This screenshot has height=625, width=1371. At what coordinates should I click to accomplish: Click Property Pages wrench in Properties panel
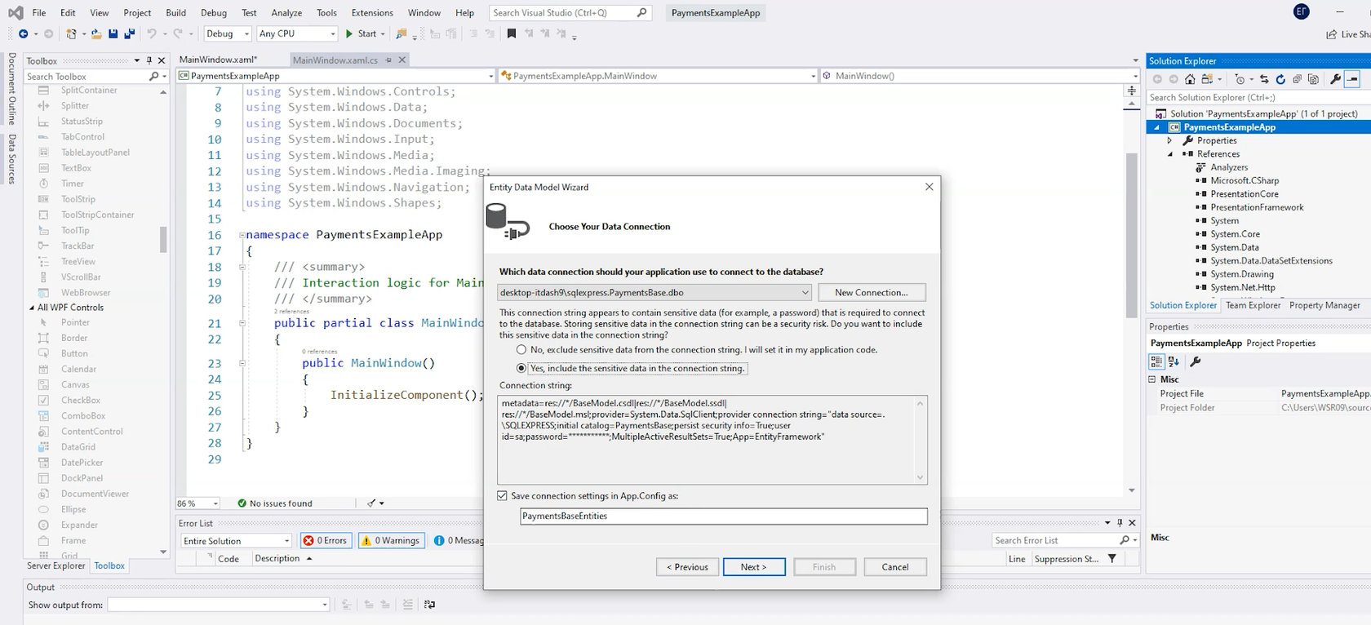[1196, 361]
